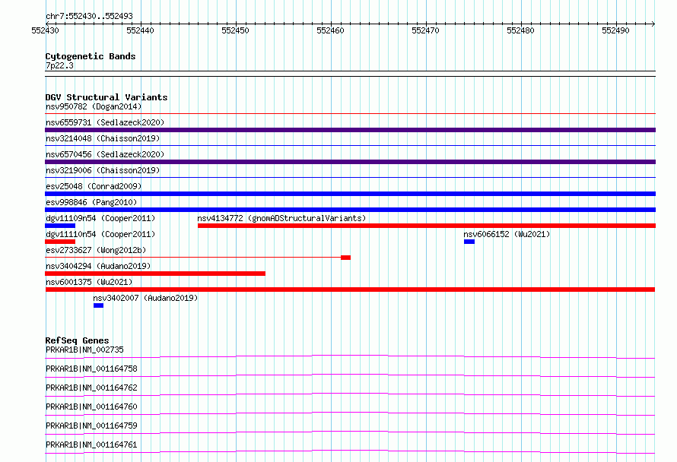The image size is (677, 462).
Task: Click ruler position 552480
Action: 521,30
